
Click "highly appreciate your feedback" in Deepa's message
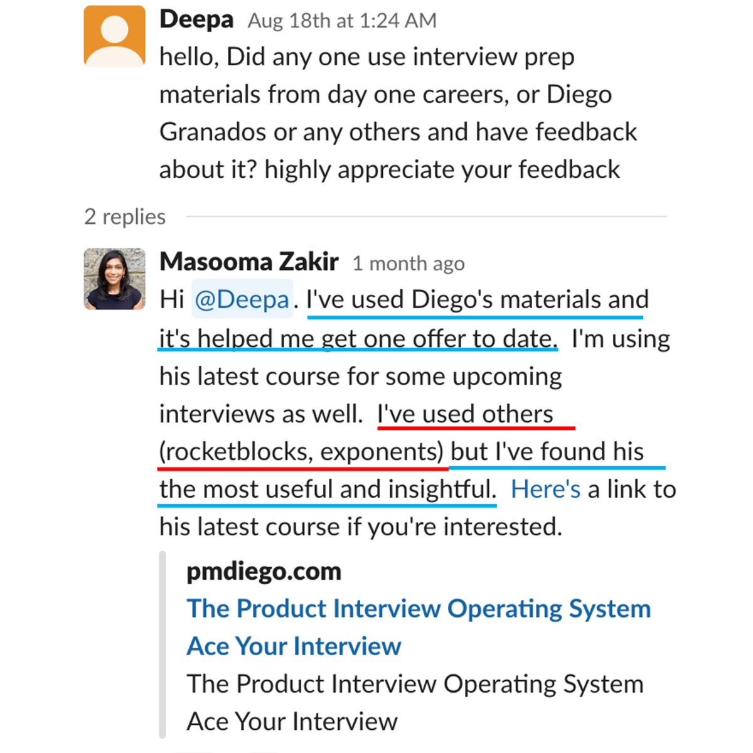[442, 170]
